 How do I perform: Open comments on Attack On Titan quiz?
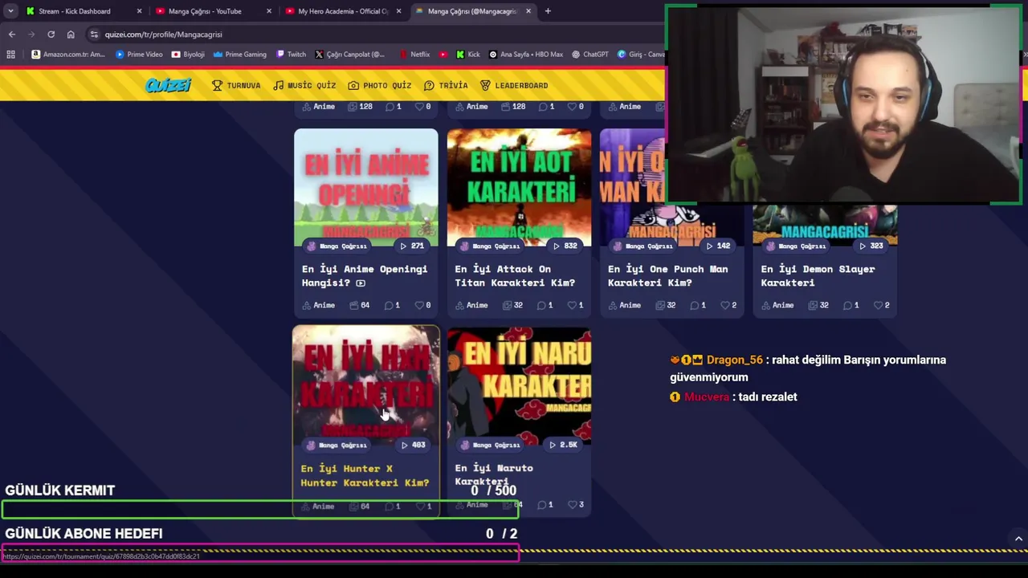coord(545,305)
